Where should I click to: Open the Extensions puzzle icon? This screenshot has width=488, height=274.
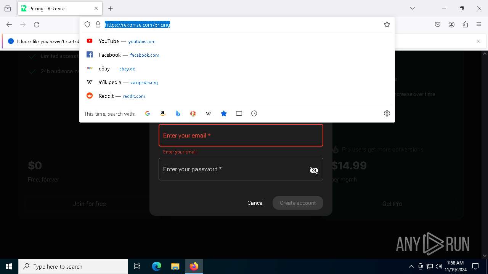[465, 25]
